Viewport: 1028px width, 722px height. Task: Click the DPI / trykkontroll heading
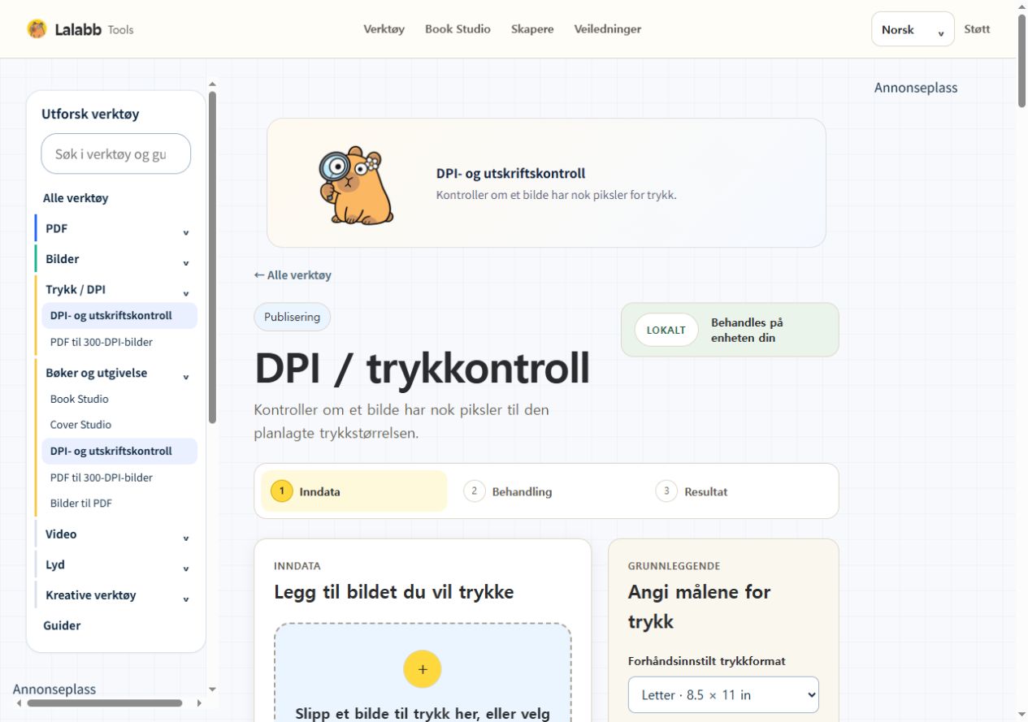pos(422,368)
